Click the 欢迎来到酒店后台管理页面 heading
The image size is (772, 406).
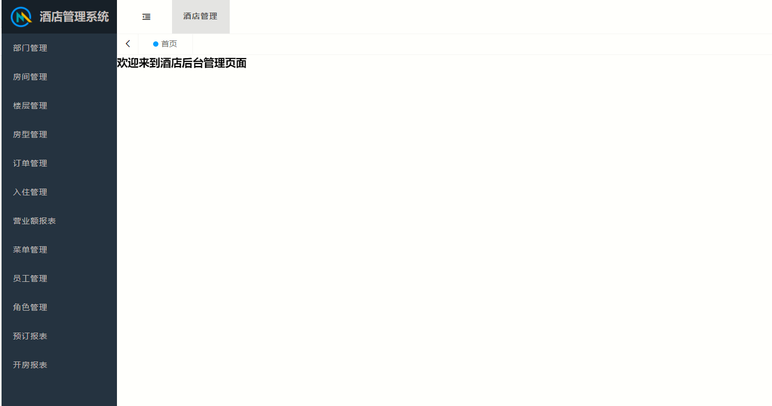coord(181,63)
